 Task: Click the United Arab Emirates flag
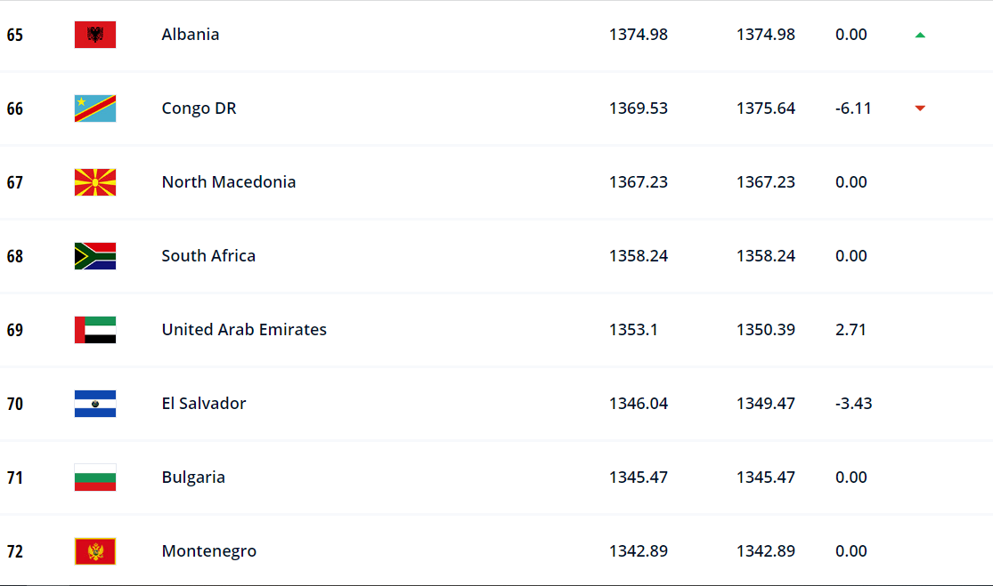tap(95, 330)
